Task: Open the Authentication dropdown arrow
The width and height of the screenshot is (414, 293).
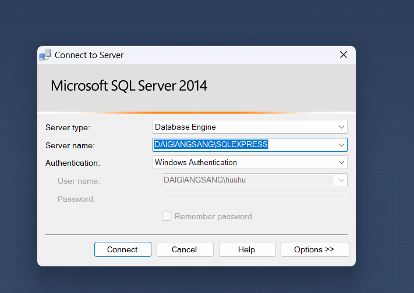Action: click(x=341, y=163)
